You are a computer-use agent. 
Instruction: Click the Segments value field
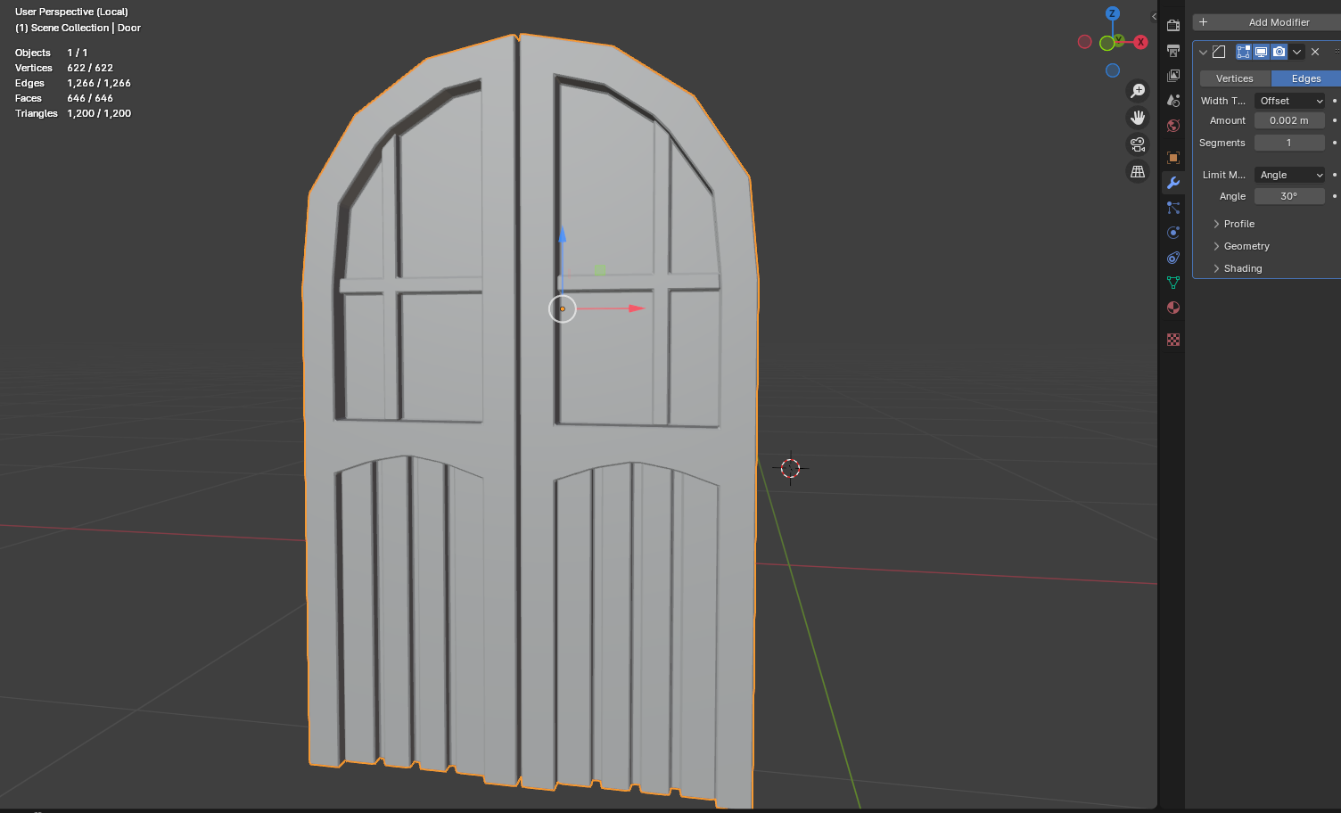[x=1289, y=143]
